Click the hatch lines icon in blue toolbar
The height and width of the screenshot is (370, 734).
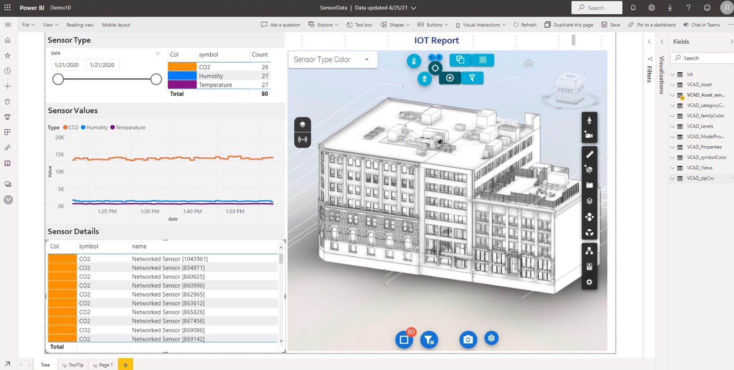tap(483, 60)
